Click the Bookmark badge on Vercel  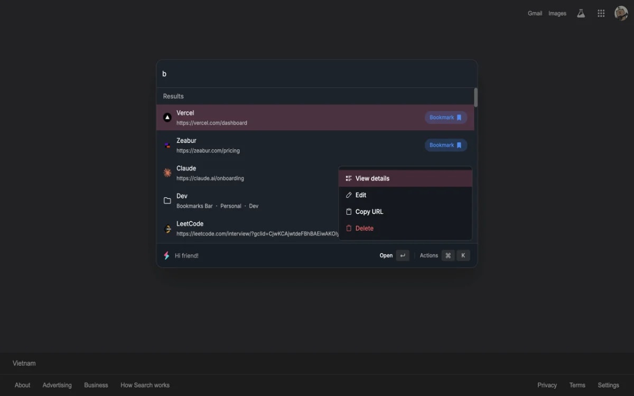[x=446, y=117]
